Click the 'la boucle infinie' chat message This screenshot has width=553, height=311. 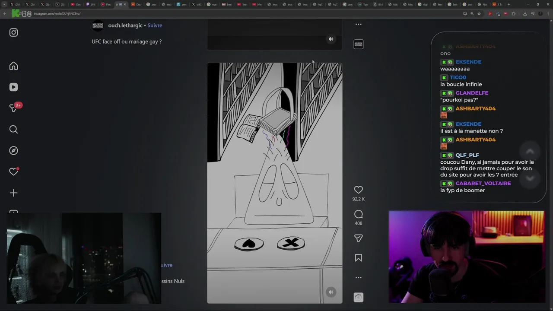(461, 84)
